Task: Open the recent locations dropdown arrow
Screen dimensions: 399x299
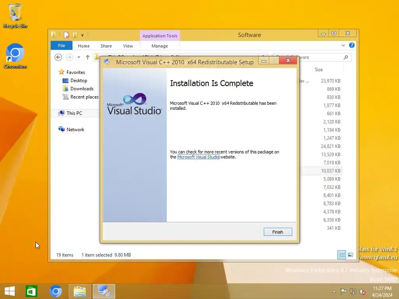Action: (79, 57)
